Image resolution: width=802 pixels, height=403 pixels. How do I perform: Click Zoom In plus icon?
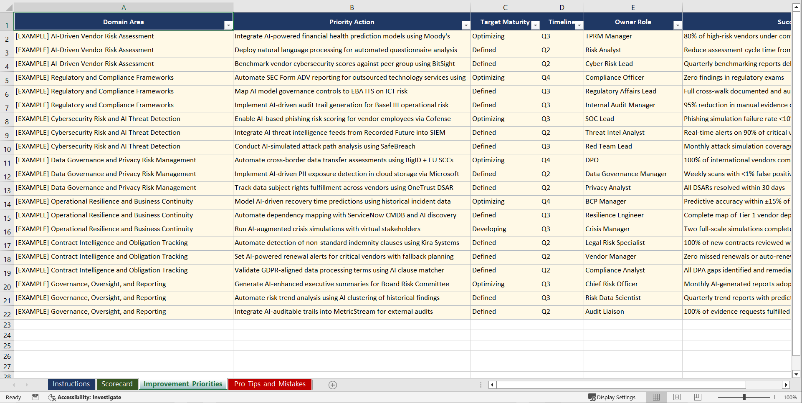[x=775, y=397]
